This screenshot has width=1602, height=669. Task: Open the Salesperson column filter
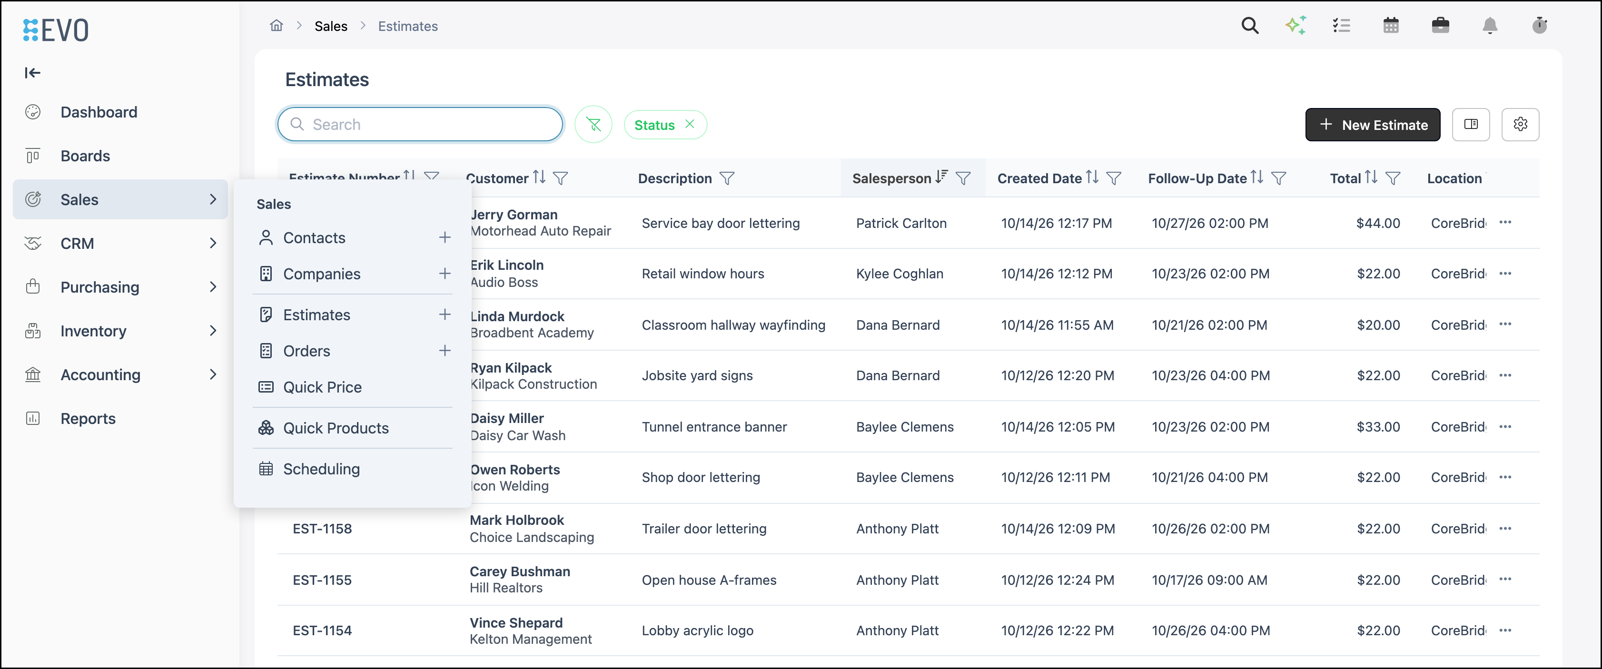click(963, 178)
